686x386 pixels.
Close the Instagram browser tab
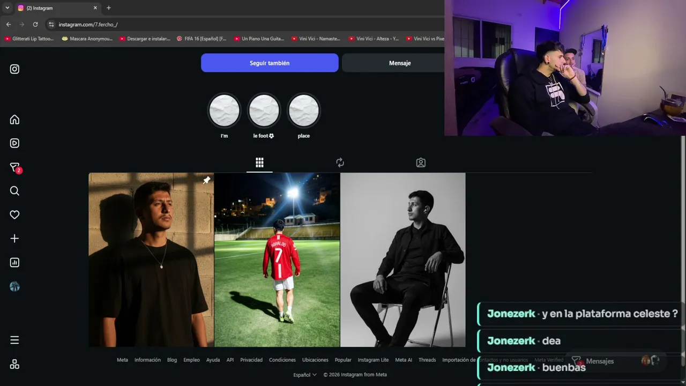[x=95, y=8]
